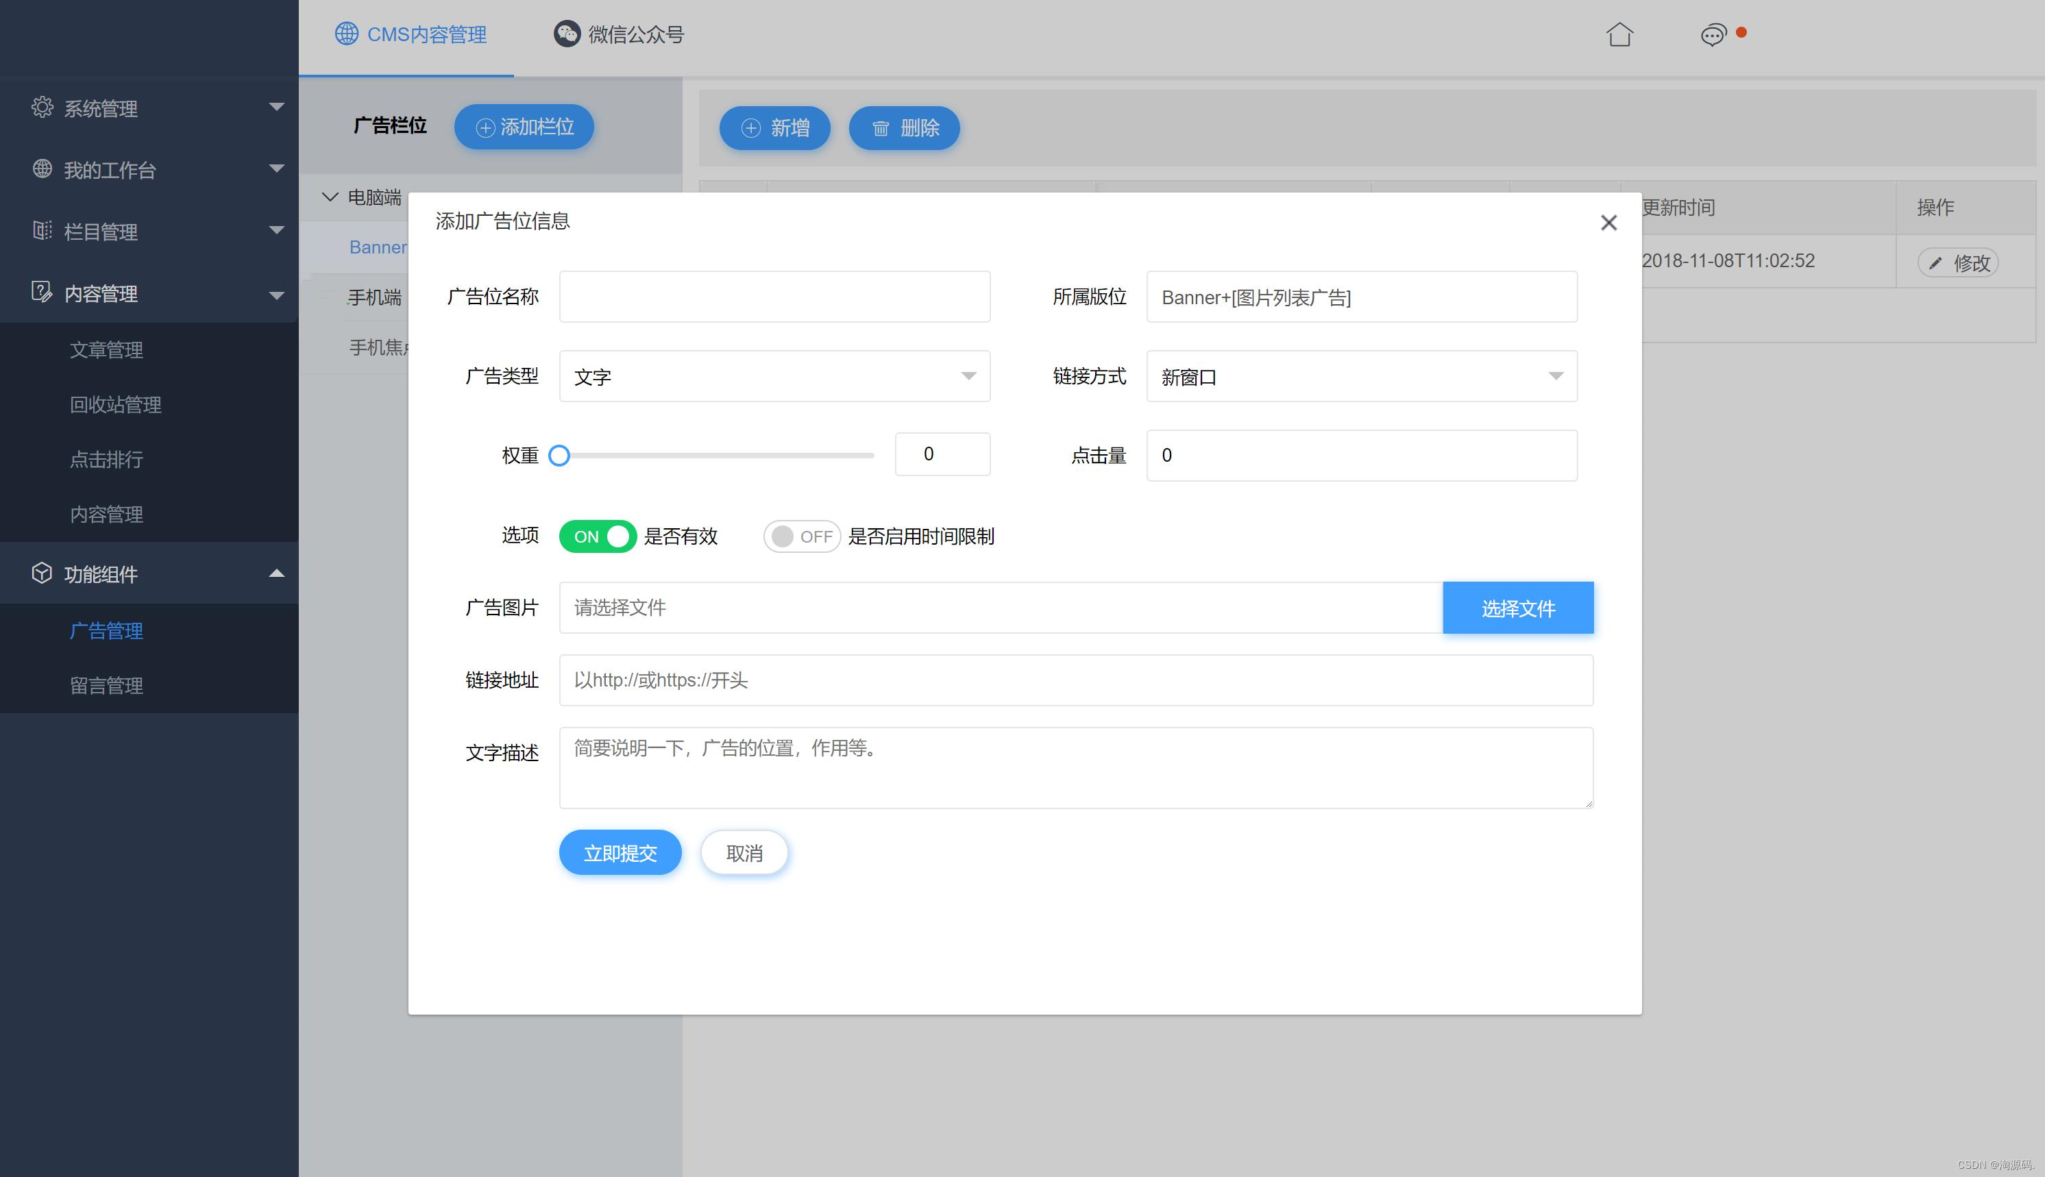Enable the 是否启用时间限制 switch
Viewport: 2045px width, 1177px height.
801,536
